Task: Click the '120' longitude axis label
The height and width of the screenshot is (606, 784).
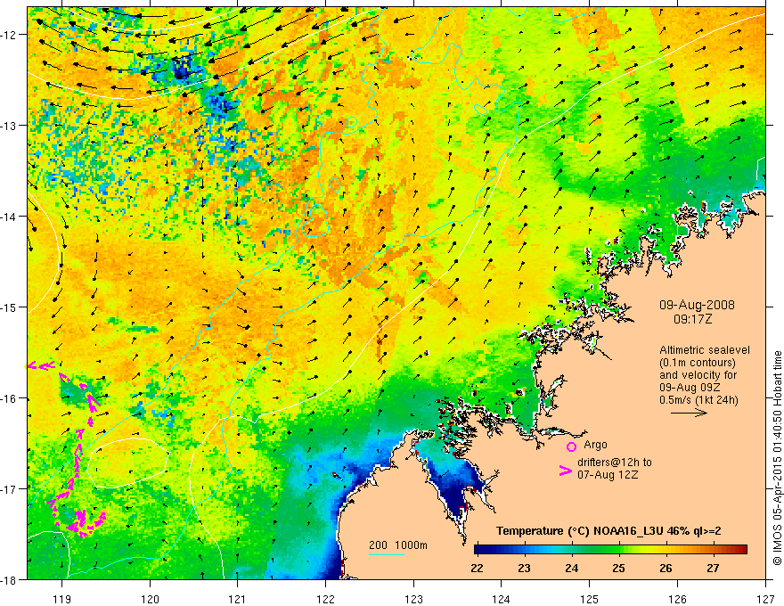Action: click(x=150, y=599)
